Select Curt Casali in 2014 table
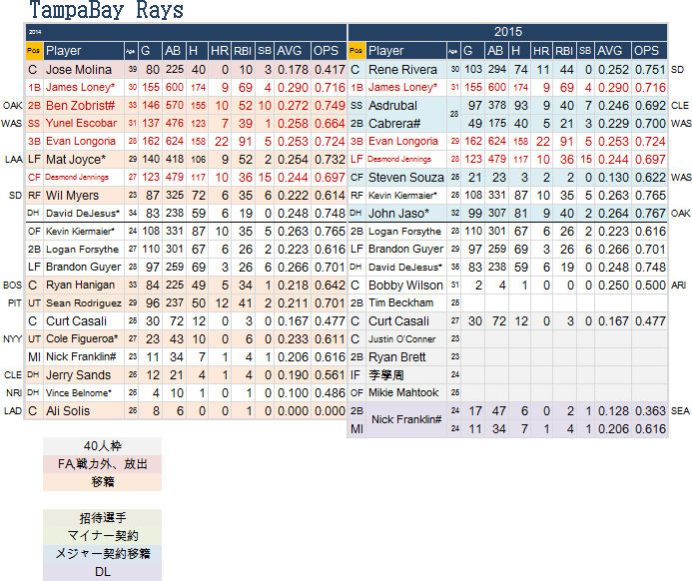 [x=84, y=321]
